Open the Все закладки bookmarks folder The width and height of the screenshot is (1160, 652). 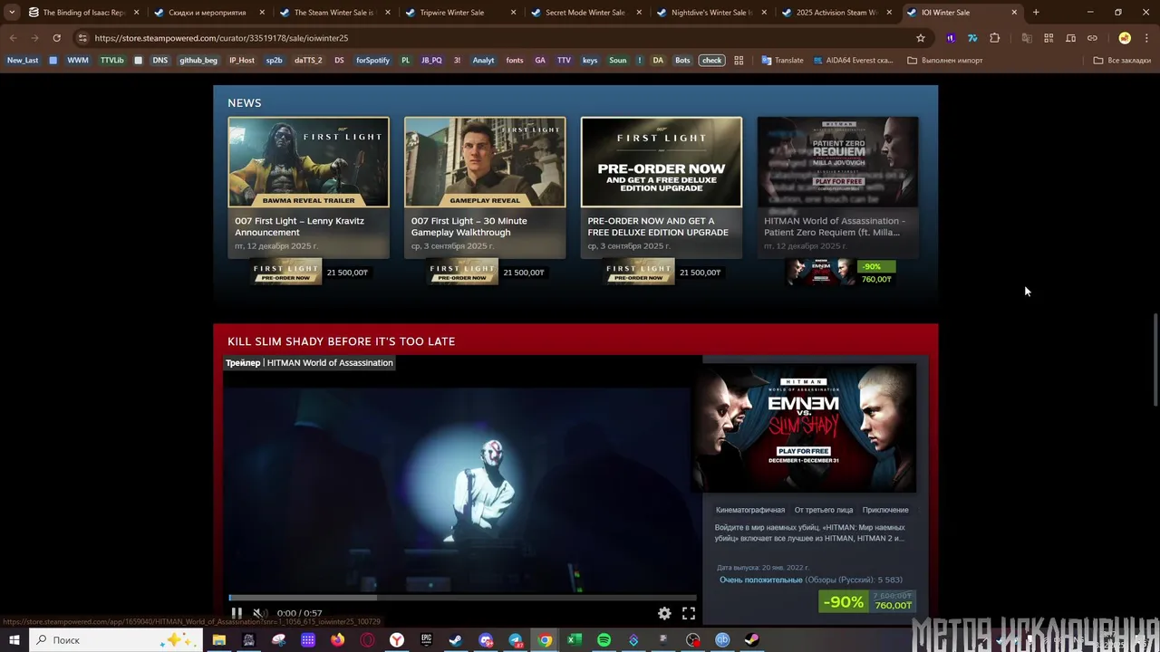pyautogui.click(x=1122, y=60)
